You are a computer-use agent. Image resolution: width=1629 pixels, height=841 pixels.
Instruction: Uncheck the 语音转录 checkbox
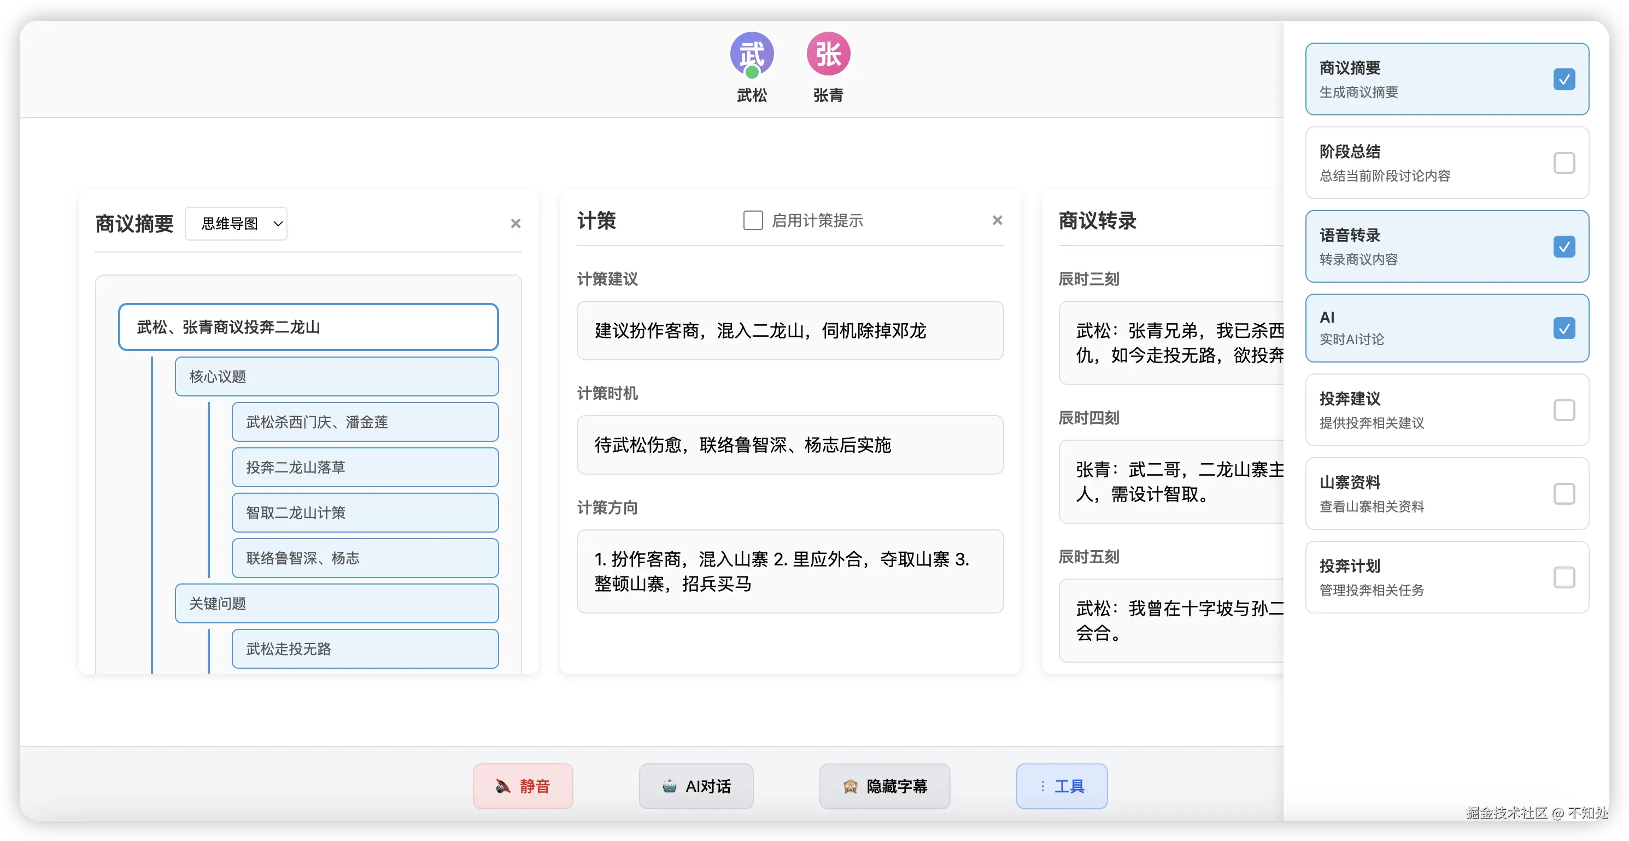coord(1564,247)
